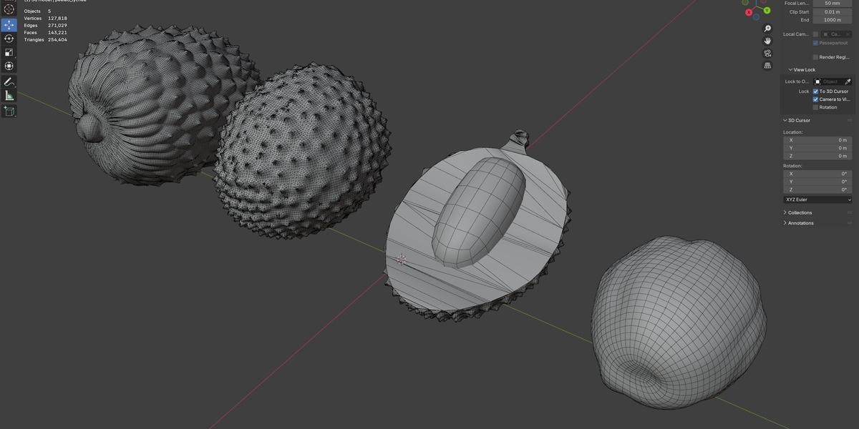The height and width of the screenshot is (429, 859).
Task: Switch perspective/orthographic with the grid icon
Action: pos(767,65)
